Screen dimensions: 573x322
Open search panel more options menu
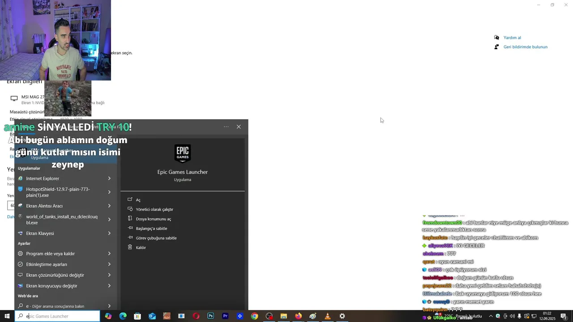tap(226, 127)
